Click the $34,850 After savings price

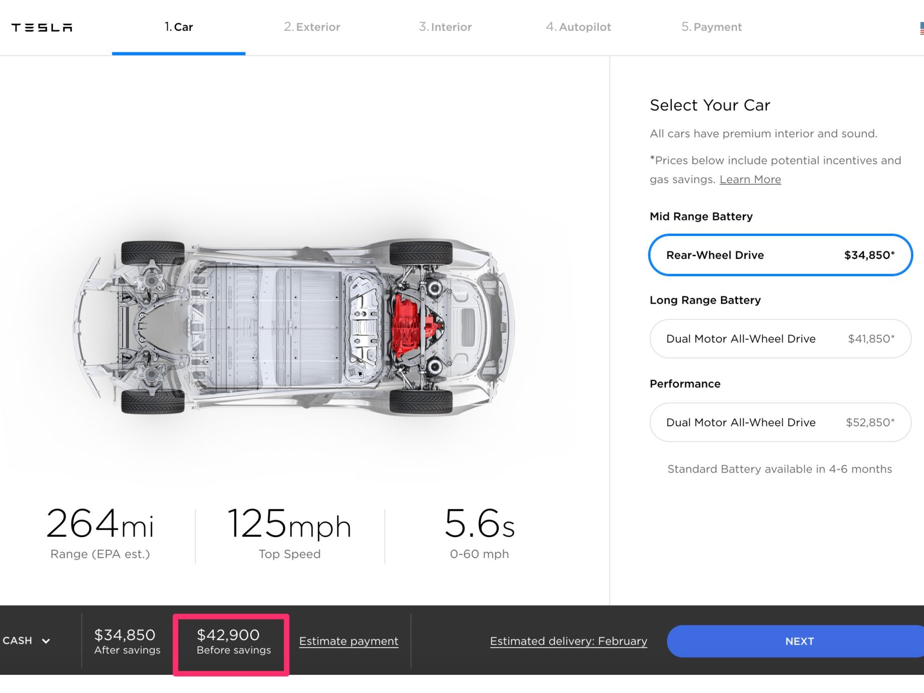127,642
